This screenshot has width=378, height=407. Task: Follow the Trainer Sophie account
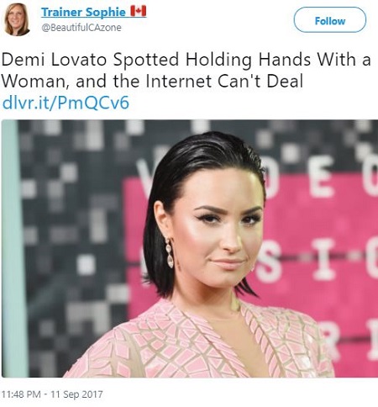pos(329,20)
